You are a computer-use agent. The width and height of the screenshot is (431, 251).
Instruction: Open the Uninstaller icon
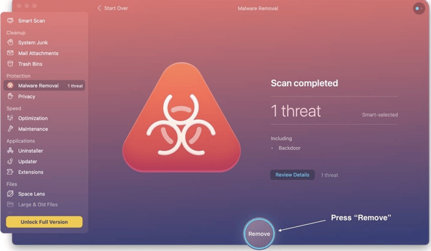pos(10,150)
